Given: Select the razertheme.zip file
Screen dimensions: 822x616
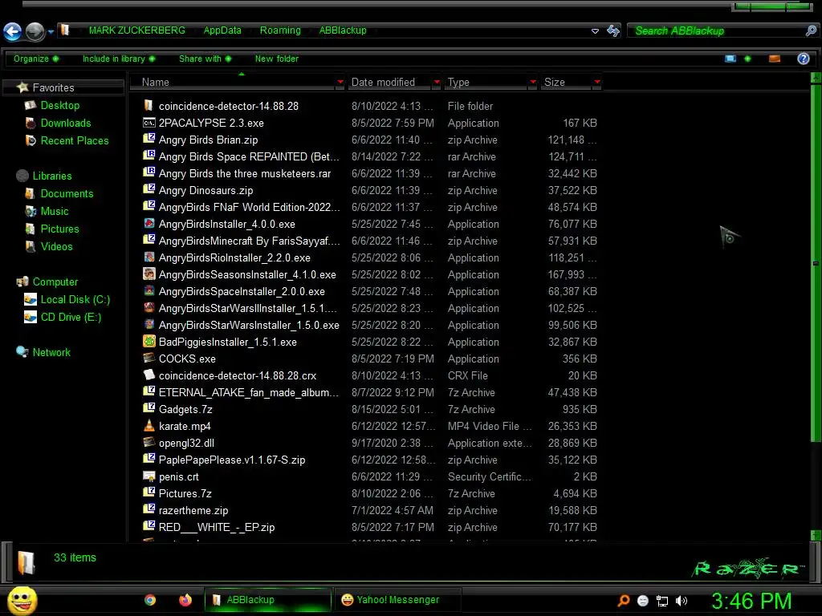Looking at the screenshot, I should coord(193,511).
